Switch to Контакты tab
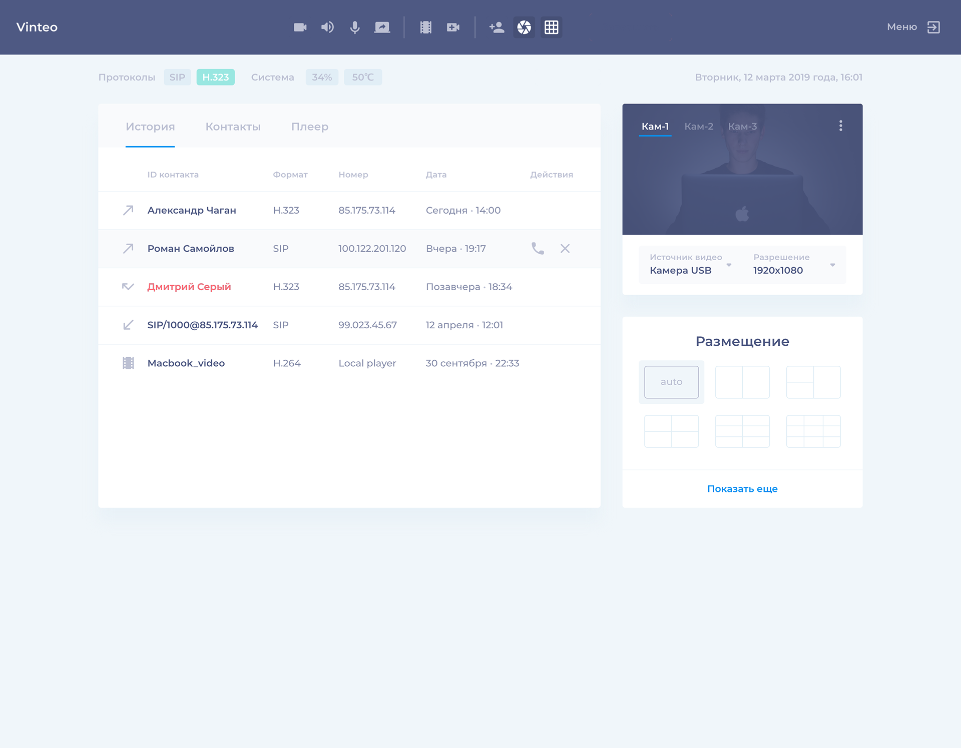This screenshot has width=961, height=748. point(233,127)
